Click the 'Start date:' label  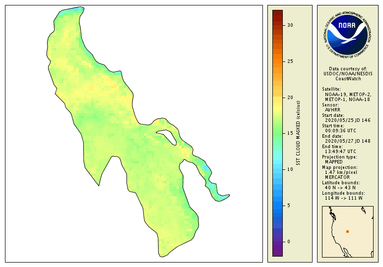point(333,115)
